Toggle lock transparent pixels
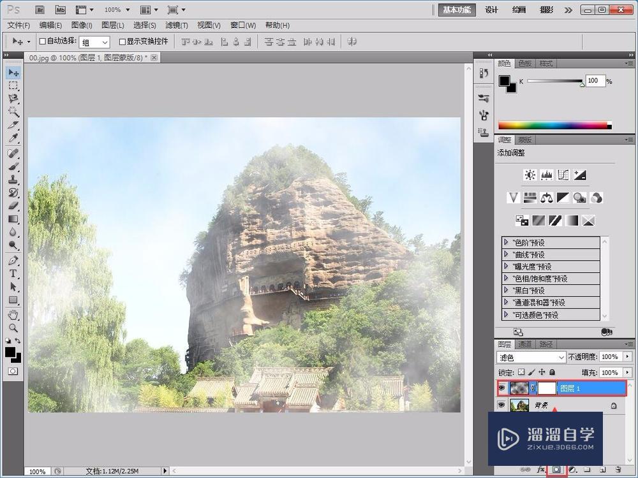638x478 pixels. pyautogui.click(x=521, y=372)
